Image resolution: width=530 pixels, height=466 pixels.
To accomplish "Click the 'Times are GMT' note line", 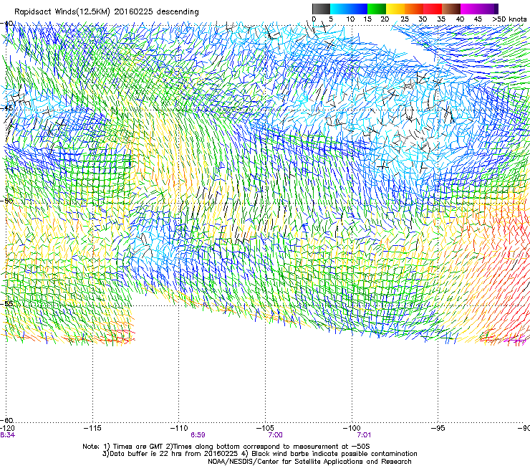I will pos(226,447).
